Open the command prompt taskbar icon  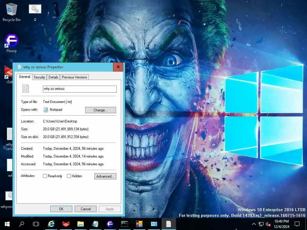point(124,224)
